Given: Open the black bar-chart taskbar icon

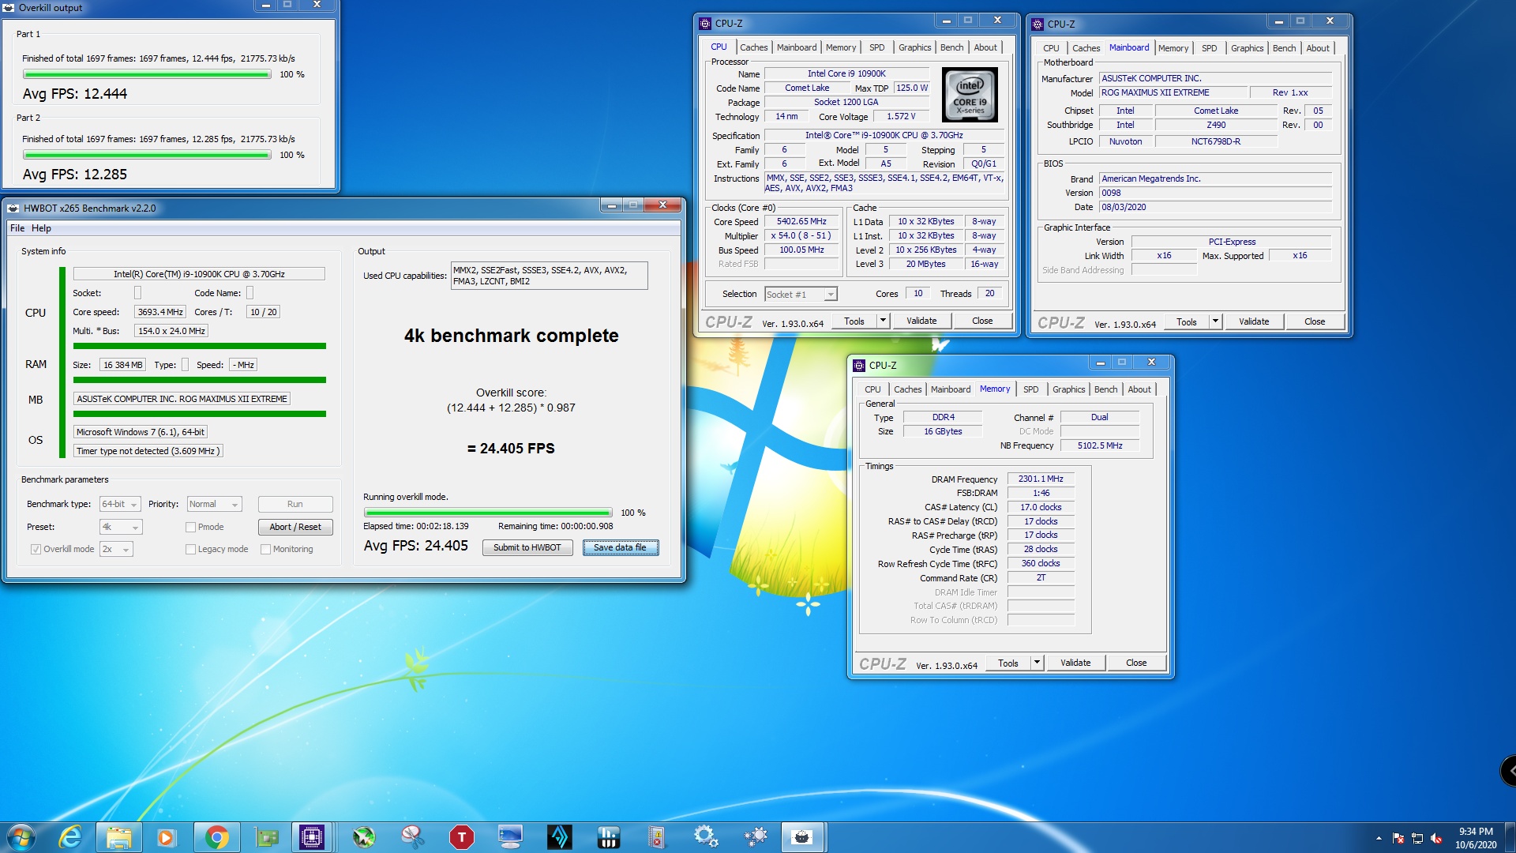Looking at the screenshot, I should pyautogui.click(x=608, y=836).
